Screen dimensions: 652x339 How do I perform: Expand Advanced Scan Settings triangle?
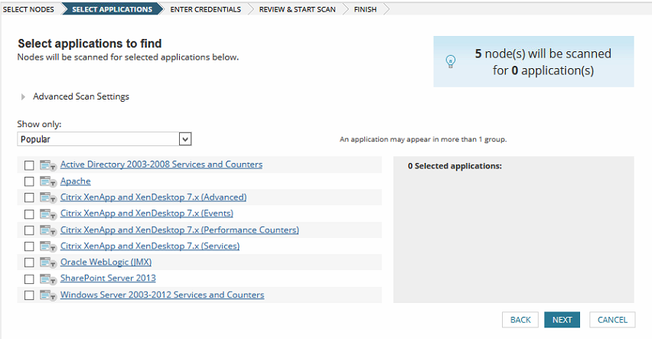point(23,97)
